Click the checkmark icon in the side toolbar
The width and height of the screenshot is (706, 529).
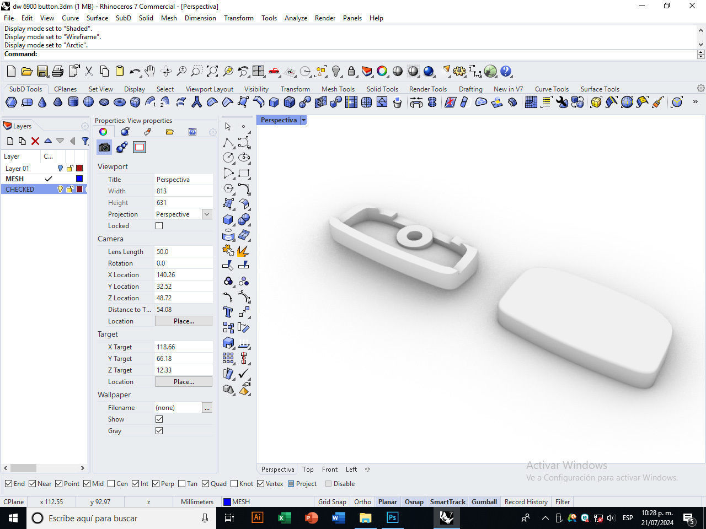click(244, 374)
